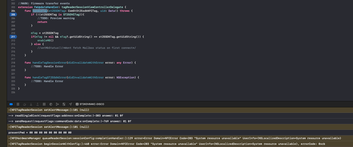Click 'mTag = st25SDKTag' assignment on line 210
Screen dimensions: 353x147
45,33
